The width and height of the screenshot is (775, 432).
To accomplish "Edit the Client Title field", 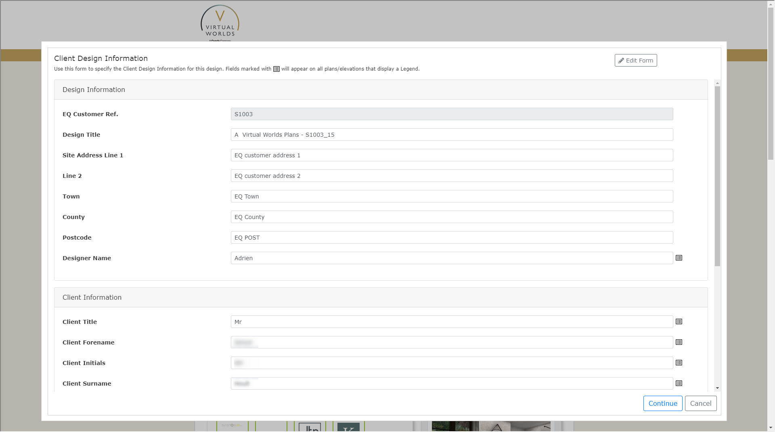I will point(452,322).
